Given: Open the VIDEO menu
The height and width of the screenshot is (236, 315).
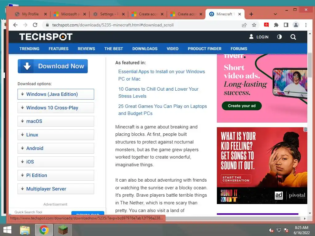Looking at the screenshot, I should (173, 49).
